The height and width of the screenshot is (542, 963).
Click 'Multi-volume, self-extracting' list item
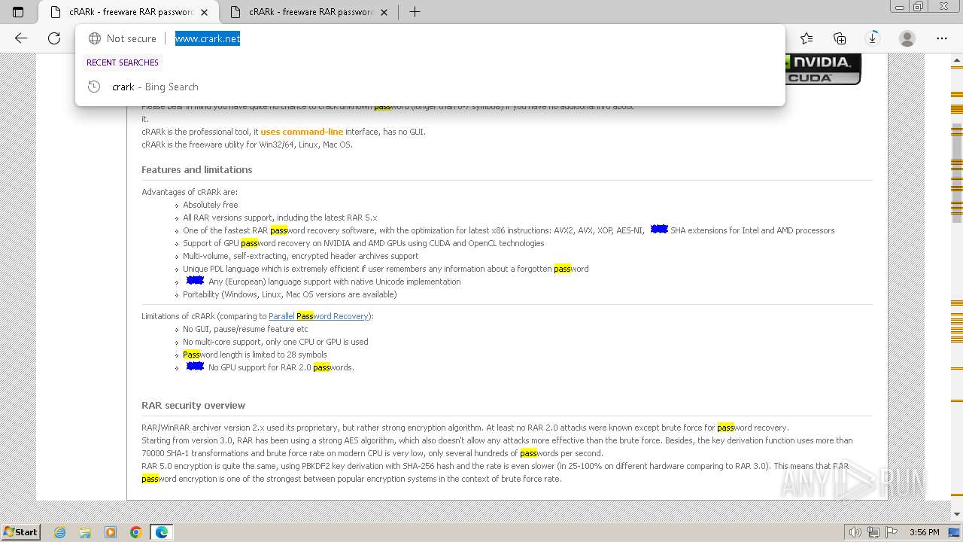(x=301, y=256)
